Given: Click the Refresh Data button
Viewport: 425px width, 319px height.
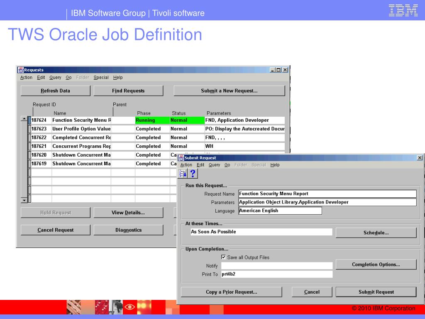Looking at the screenshot, I should tap(55, 91).
